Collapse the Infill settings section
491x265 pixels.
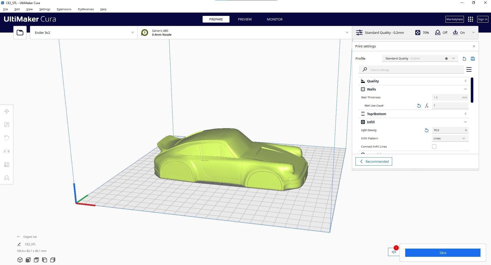tap(414, 122)
